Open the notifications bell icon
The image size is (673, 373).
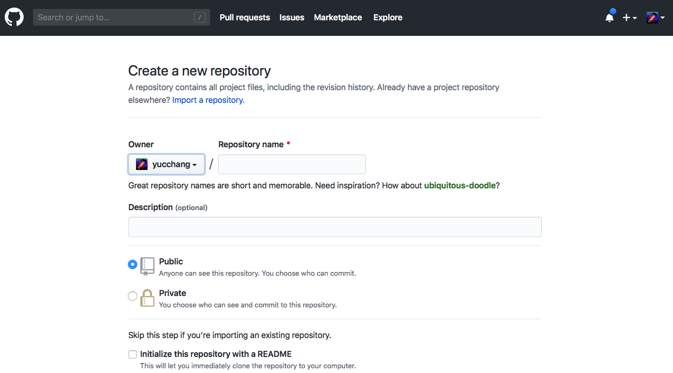point(610,17)
